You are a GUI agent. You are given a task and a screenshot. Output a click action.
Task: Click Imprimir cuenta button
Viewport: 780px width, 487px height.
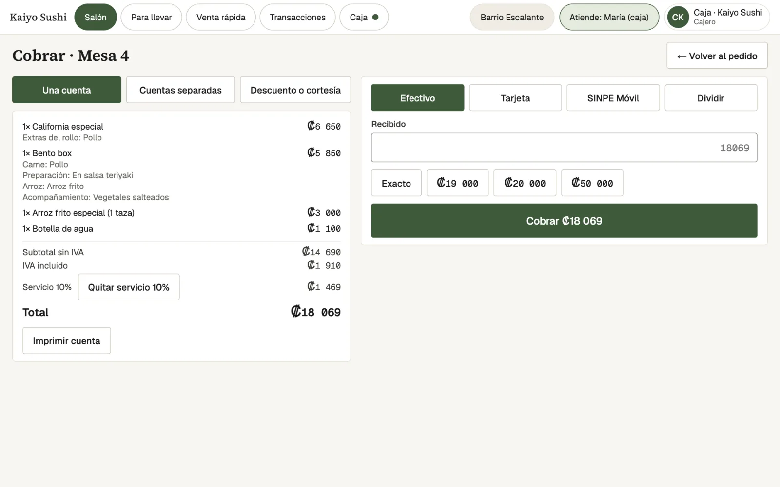click(x=67, y=340)
